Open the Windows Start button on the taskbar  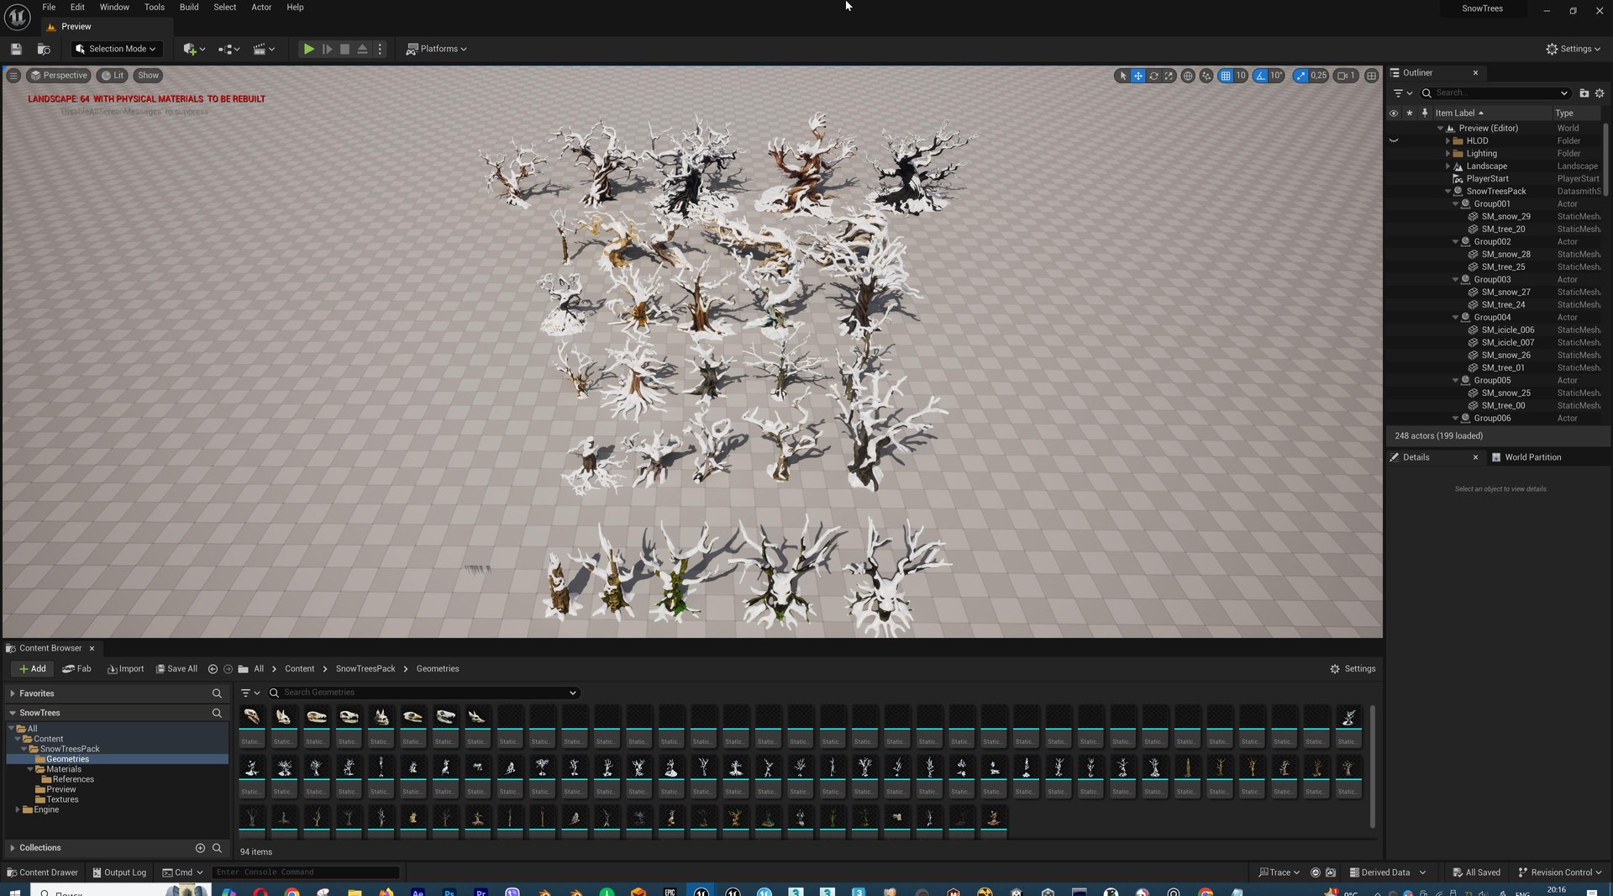(14, 892)
